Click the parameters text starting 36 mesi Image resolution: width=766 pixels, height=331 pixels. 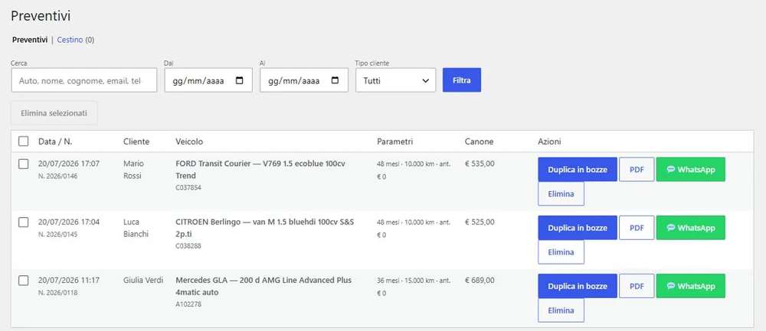[x=414, y=287]
